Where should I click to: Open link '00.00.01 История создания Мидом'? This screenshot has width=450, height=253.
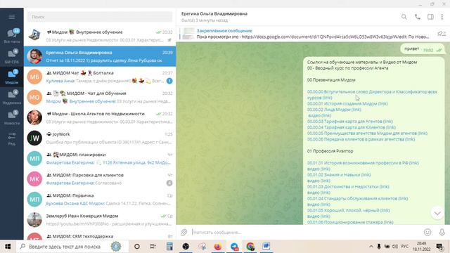click(x=347, y=103)
